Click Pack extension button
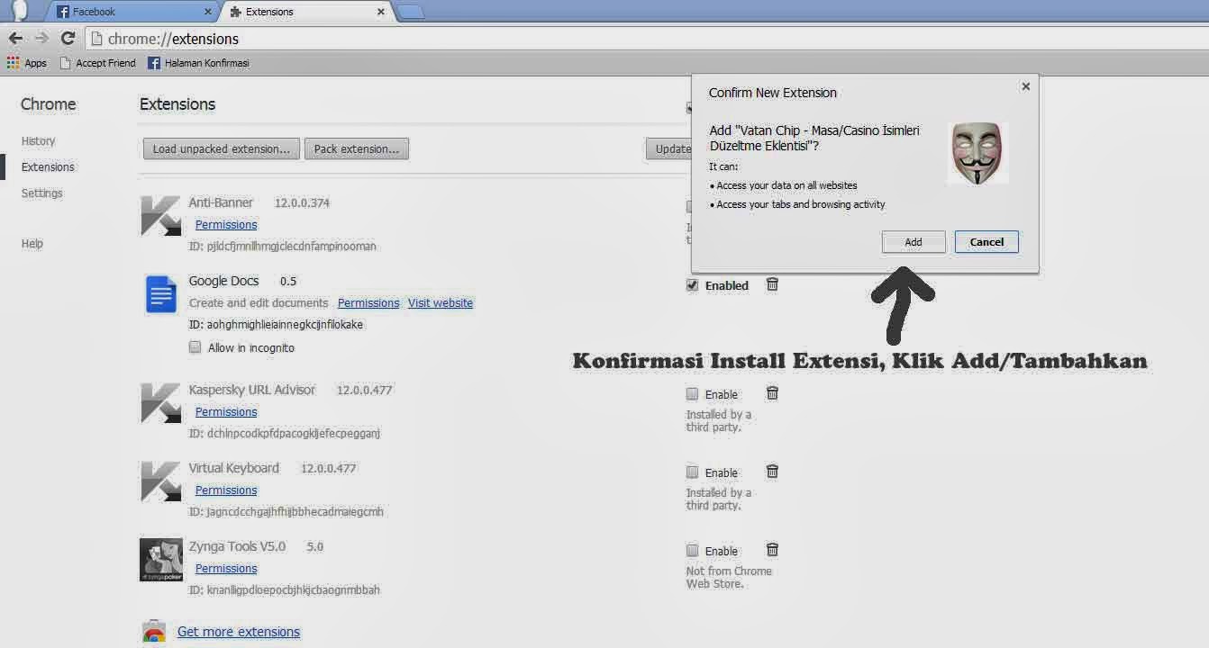This screenshot has height=648, width=1209. 357,148
